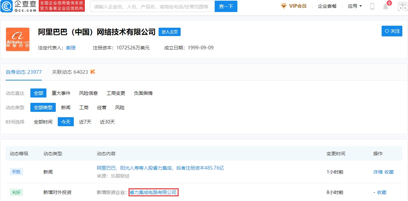The height and width of the screenshot is (201, 408).
Task: Click the 来源:乐居财经 source text
Action: [113, 176]
